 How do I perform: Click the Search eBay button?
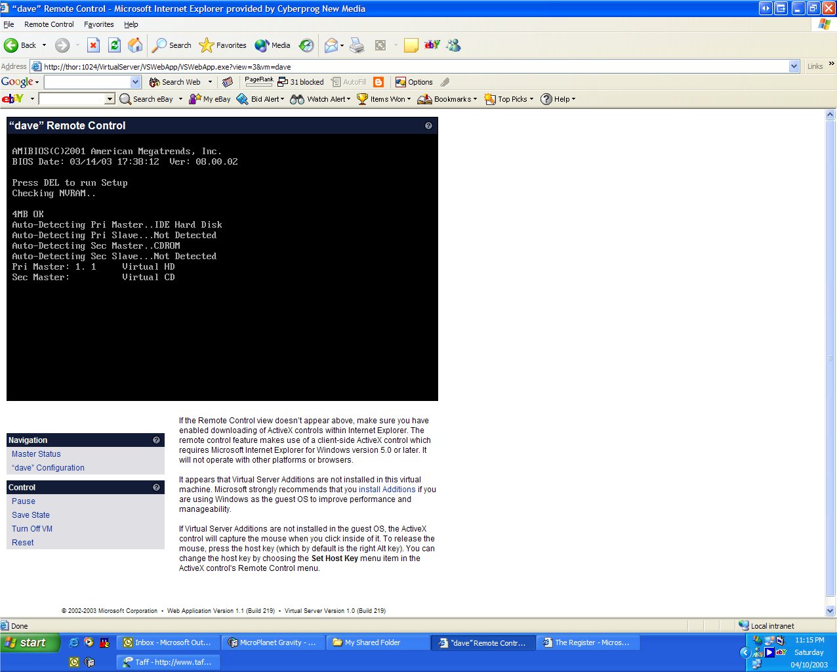click(146, 99)
